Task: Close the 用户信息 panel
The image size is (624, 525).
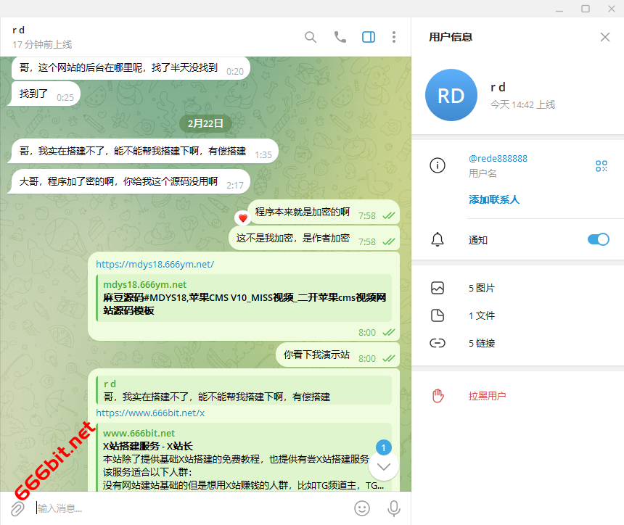Action: pyautogui.click(x=605, y=37)
